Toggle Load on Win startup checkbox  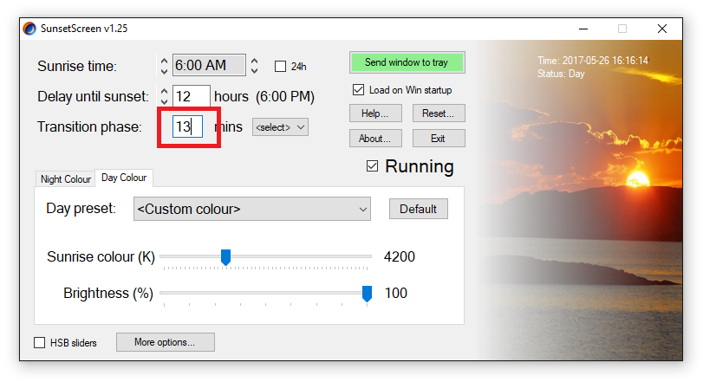pyautogui.click(x=358, y=90)
